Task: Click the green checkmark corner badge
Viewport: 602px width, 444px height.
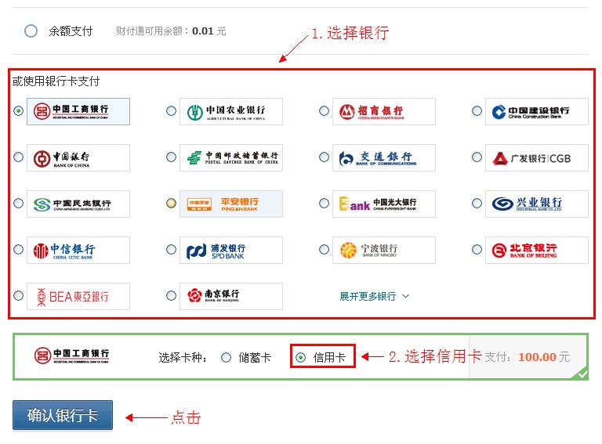Action: pos(582,374)
